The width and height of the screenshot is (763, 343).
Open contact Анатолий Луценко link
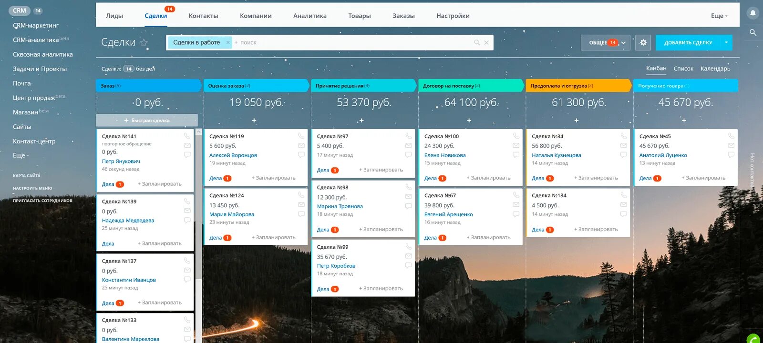click(x=663, y=155)
